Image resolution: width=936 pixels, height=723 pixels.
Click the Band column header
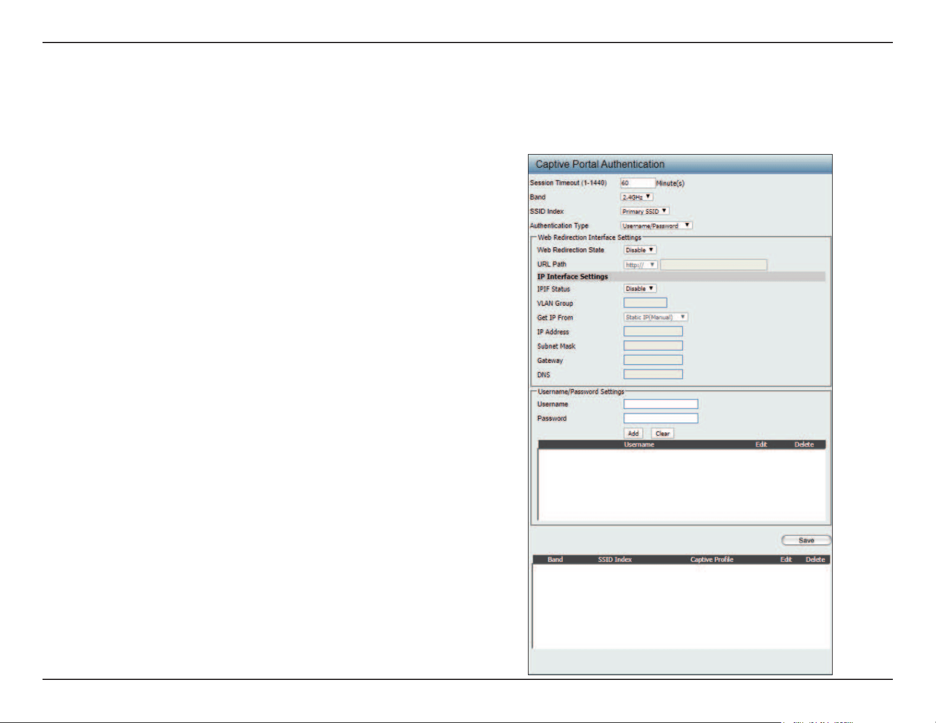click(555, 560)
